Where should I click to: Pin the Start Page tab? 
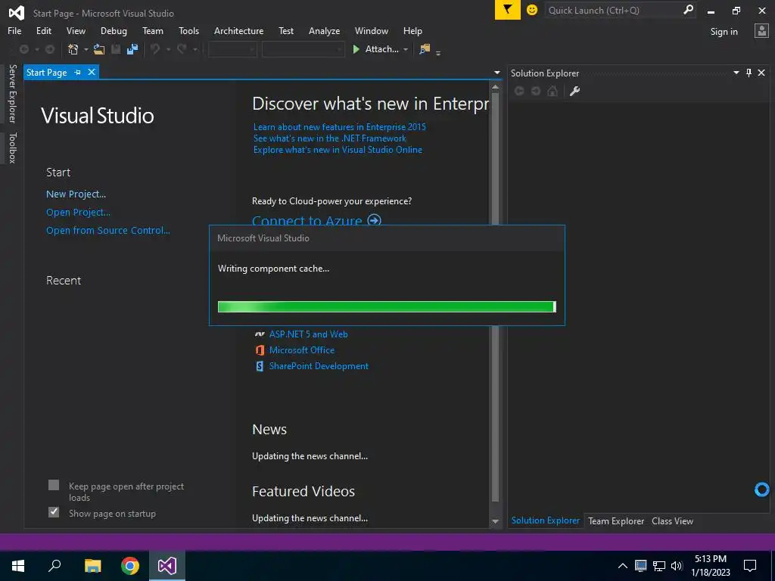coord(78,72)
